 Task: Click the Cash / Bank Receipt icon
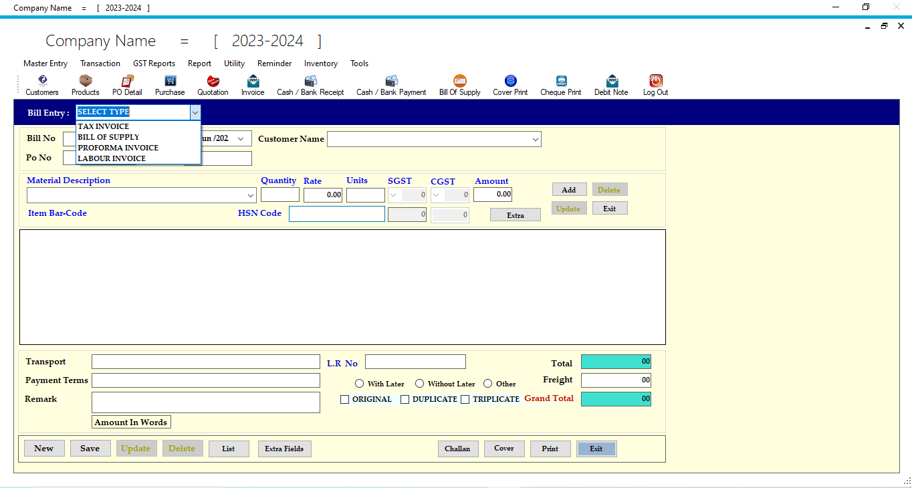pos(310,85)
